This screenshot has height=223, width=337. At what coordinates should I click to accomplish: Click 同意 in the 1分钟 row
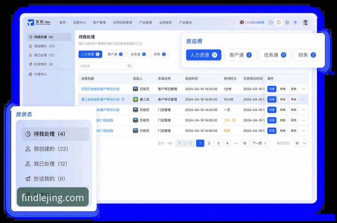tap(272, 89)
